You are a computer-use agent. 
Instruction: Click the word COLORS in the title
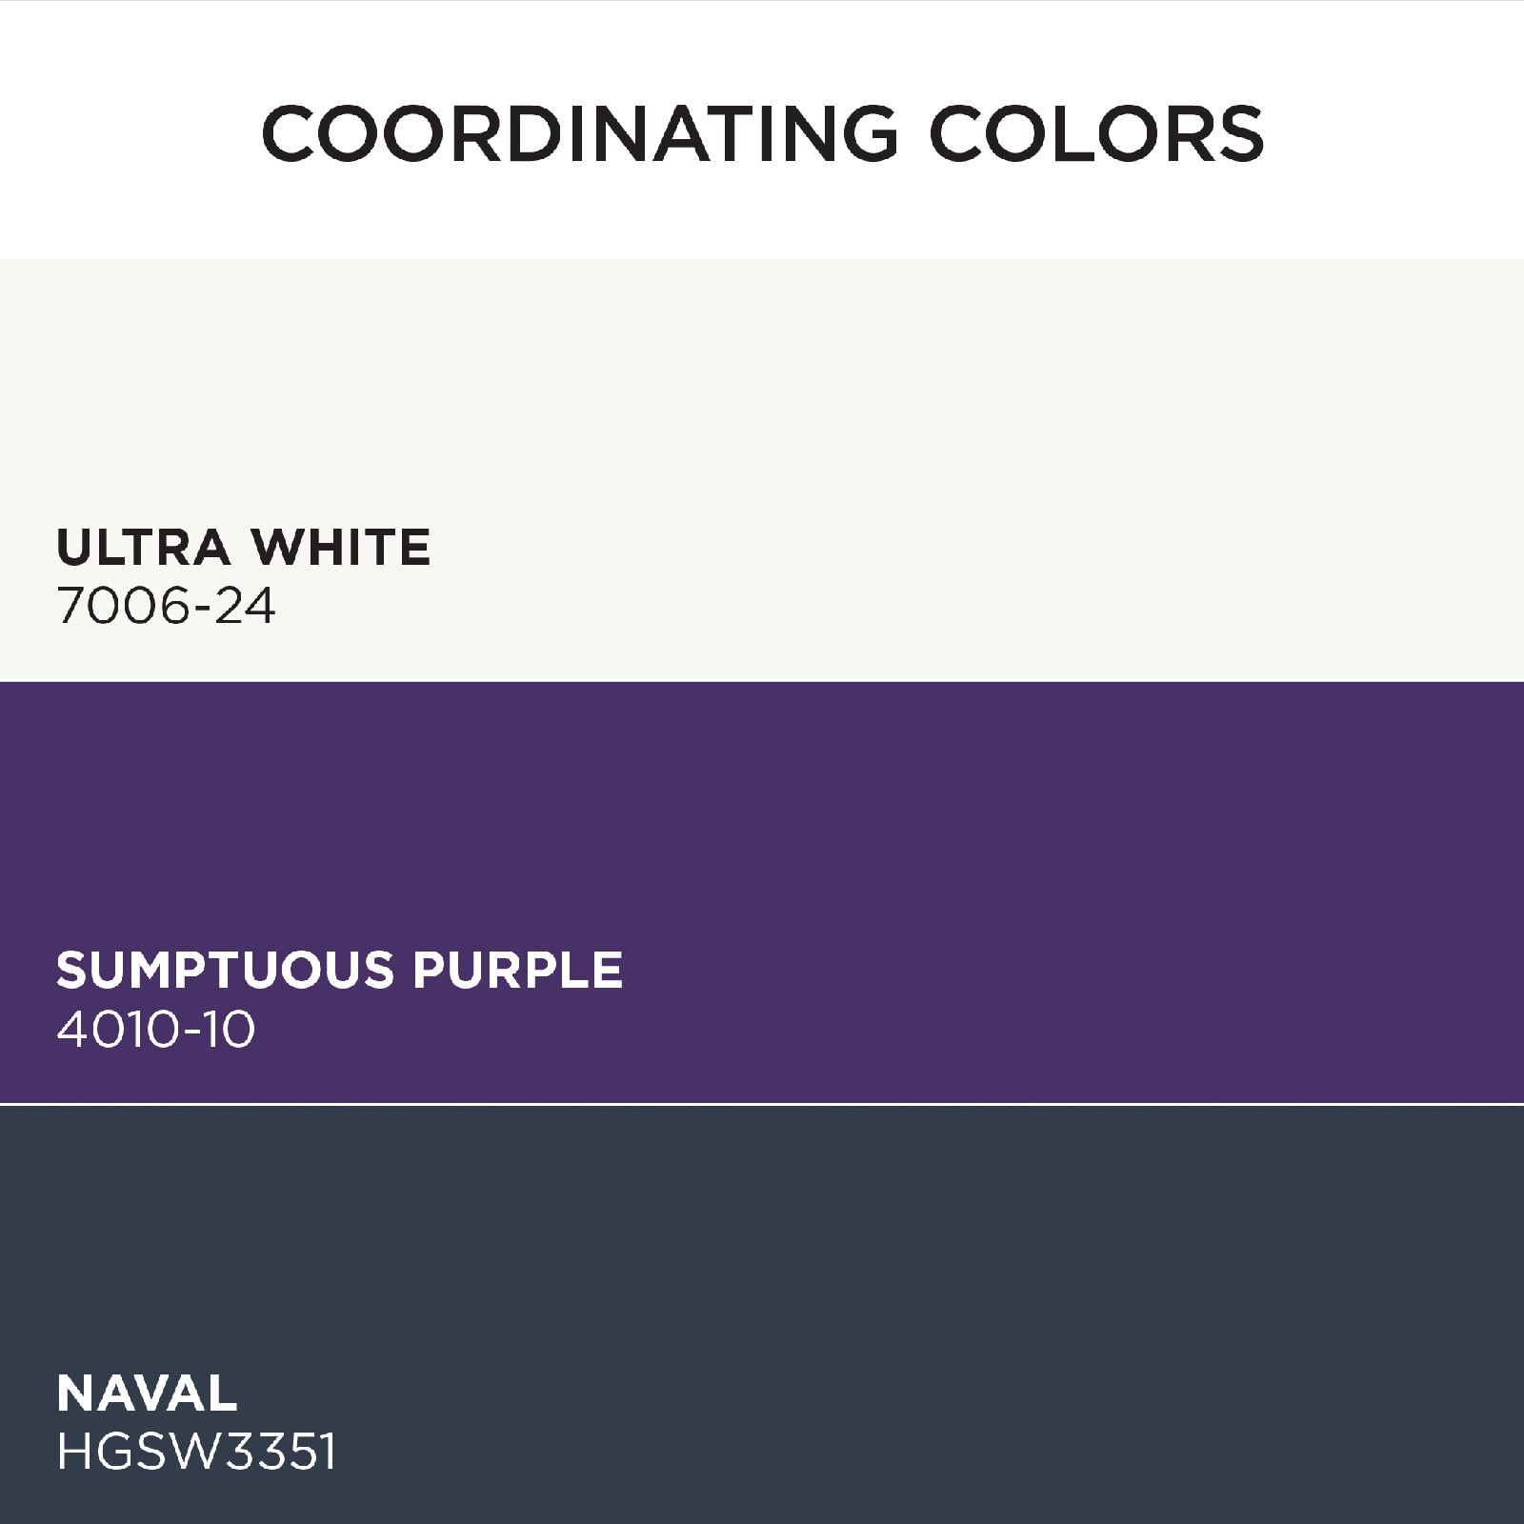click(1096, 133)
